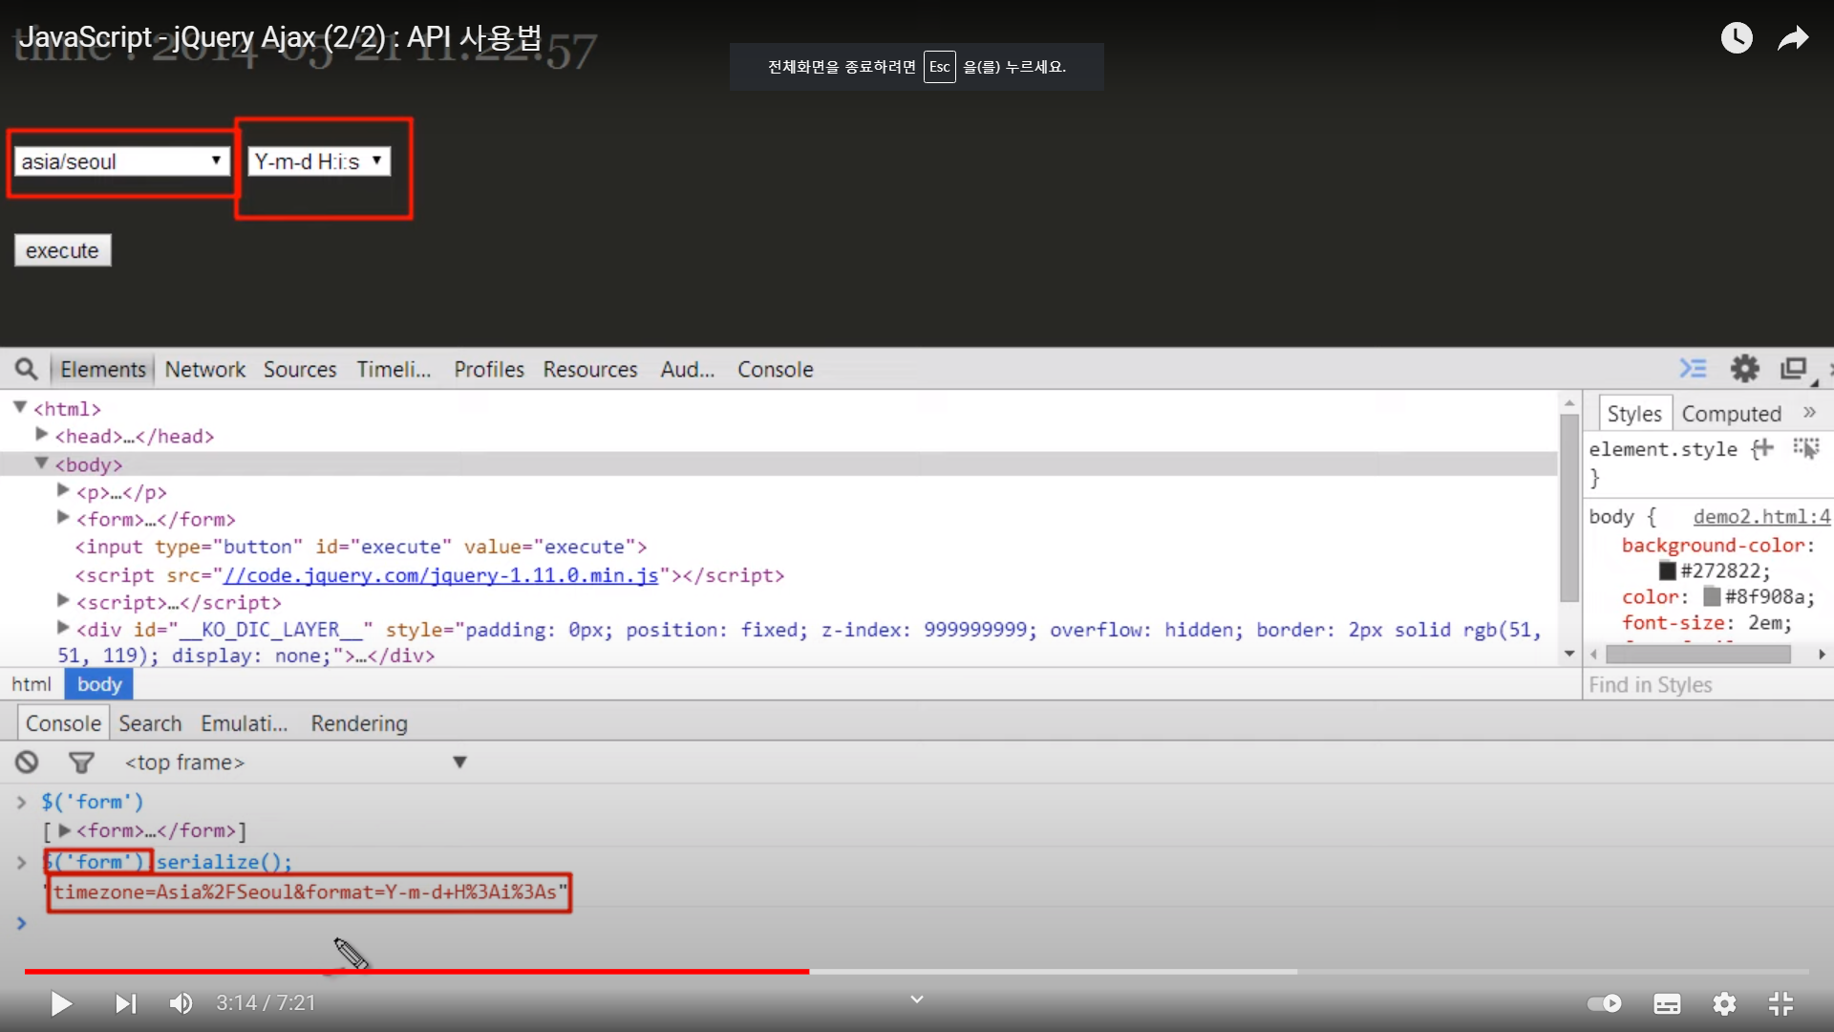
Task: Clear the console log
Action: [27, 762]
